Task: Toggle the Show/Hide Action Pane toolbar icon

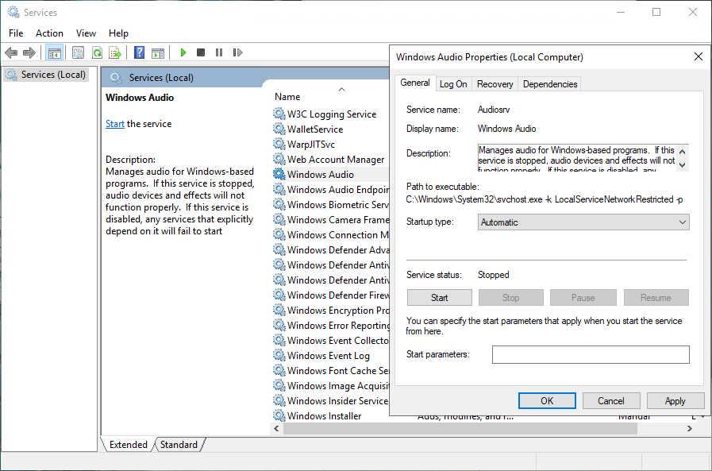Action: [158, 52]
